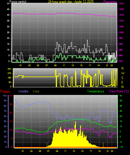Click the W compass direction label
This screenshot has height=155, width=130.
coord(123,73)
